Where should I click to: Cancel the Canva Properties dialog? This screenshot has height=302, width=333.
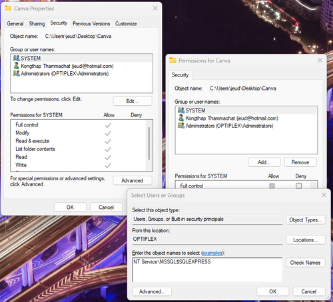(x=106, y=207)
